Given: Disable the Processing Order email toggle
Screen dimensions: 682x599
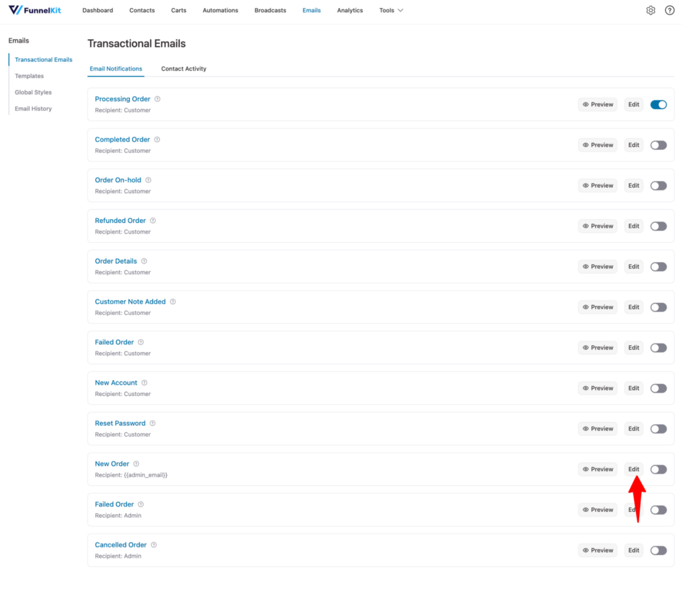Looking at the screenshot, I should [658, 104].
